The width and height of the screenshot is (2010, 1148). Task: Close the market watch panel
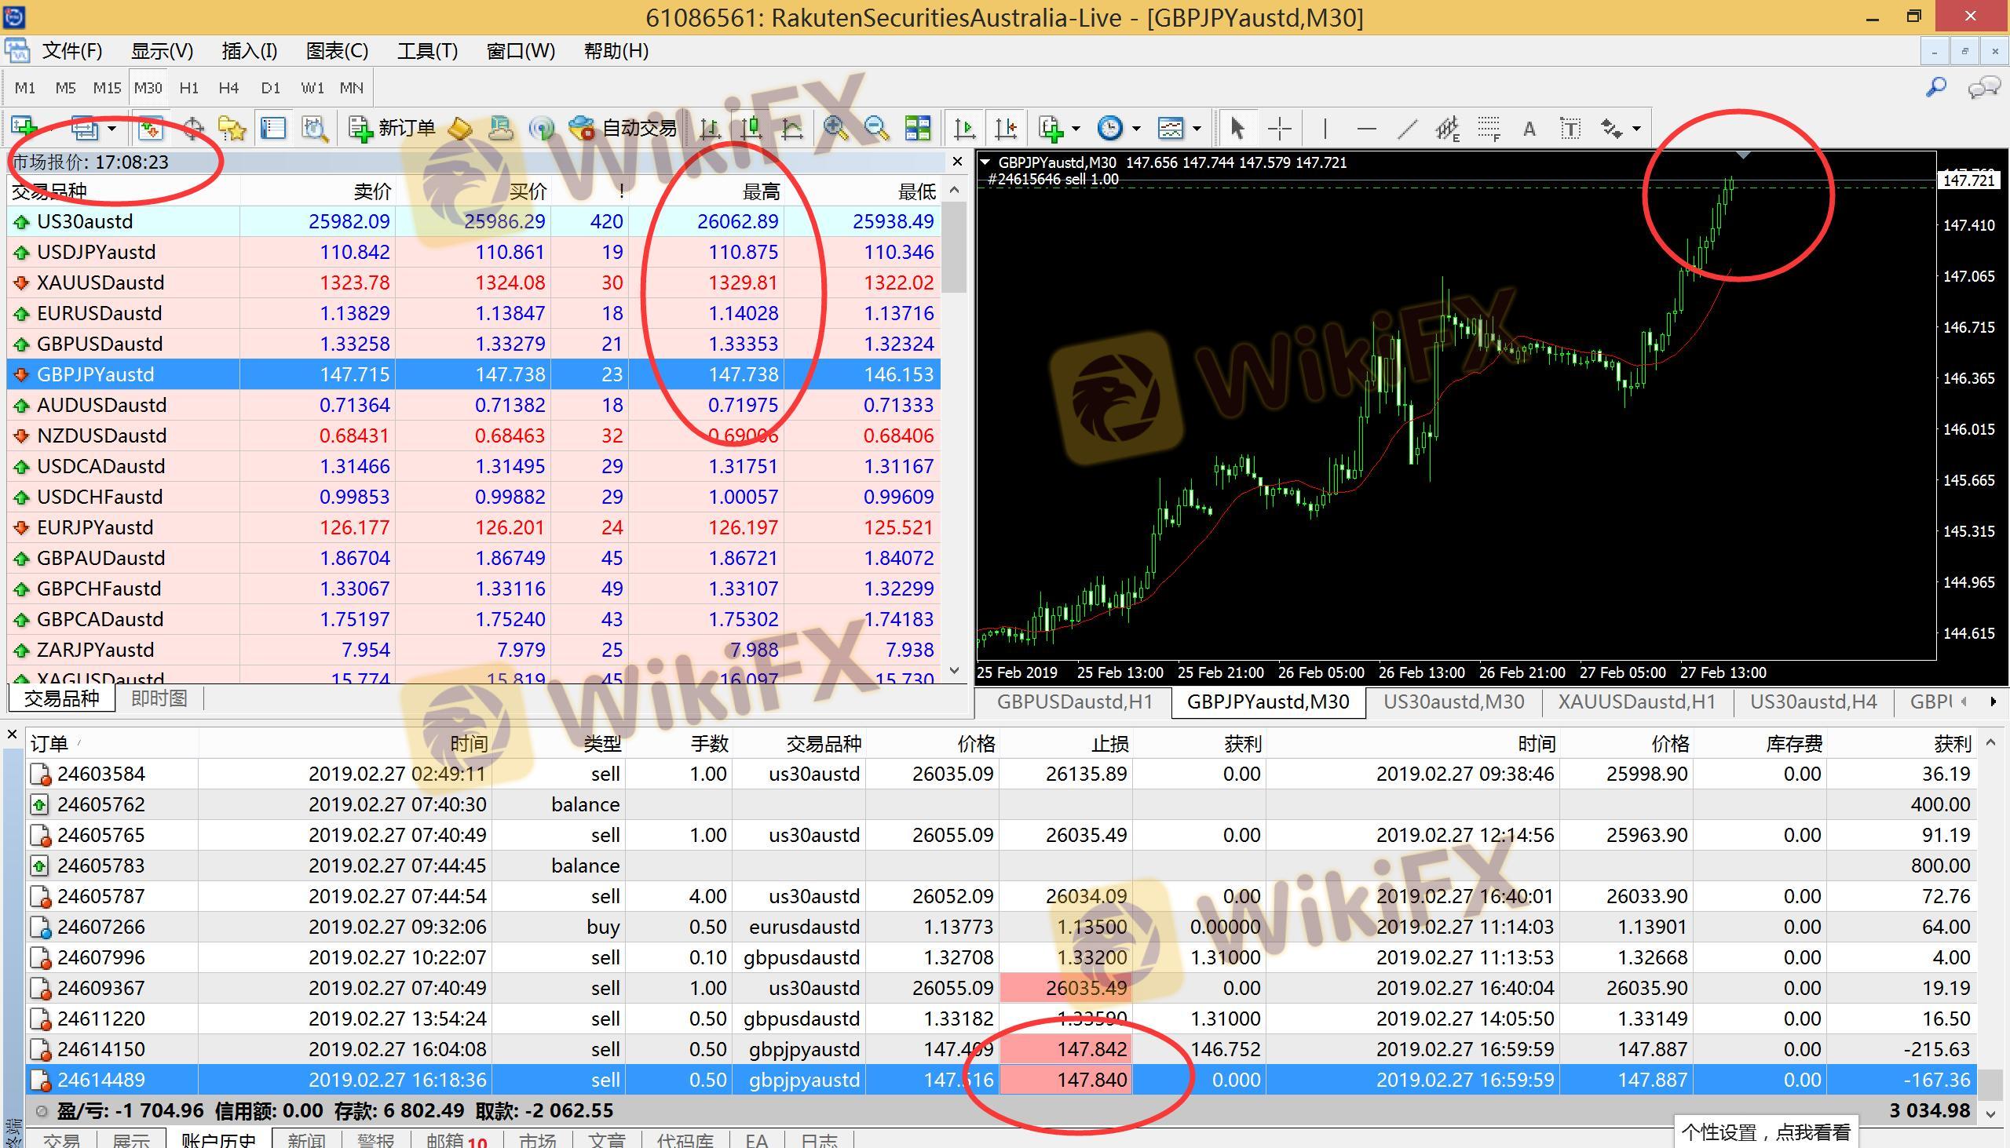pos(957,162)
